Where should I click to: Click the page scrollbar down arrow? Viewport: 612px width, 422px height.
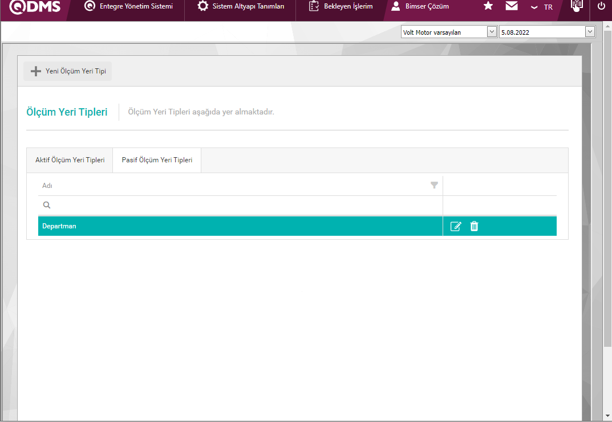pos(607,417)
